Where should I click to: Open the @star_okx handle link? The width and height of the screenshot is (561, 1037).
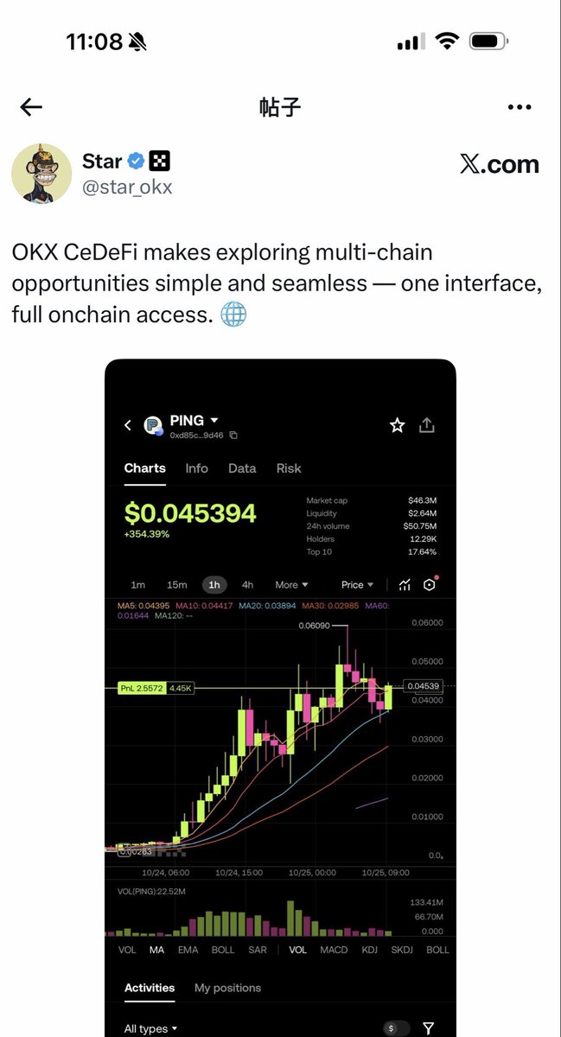[x=127, y=187]
